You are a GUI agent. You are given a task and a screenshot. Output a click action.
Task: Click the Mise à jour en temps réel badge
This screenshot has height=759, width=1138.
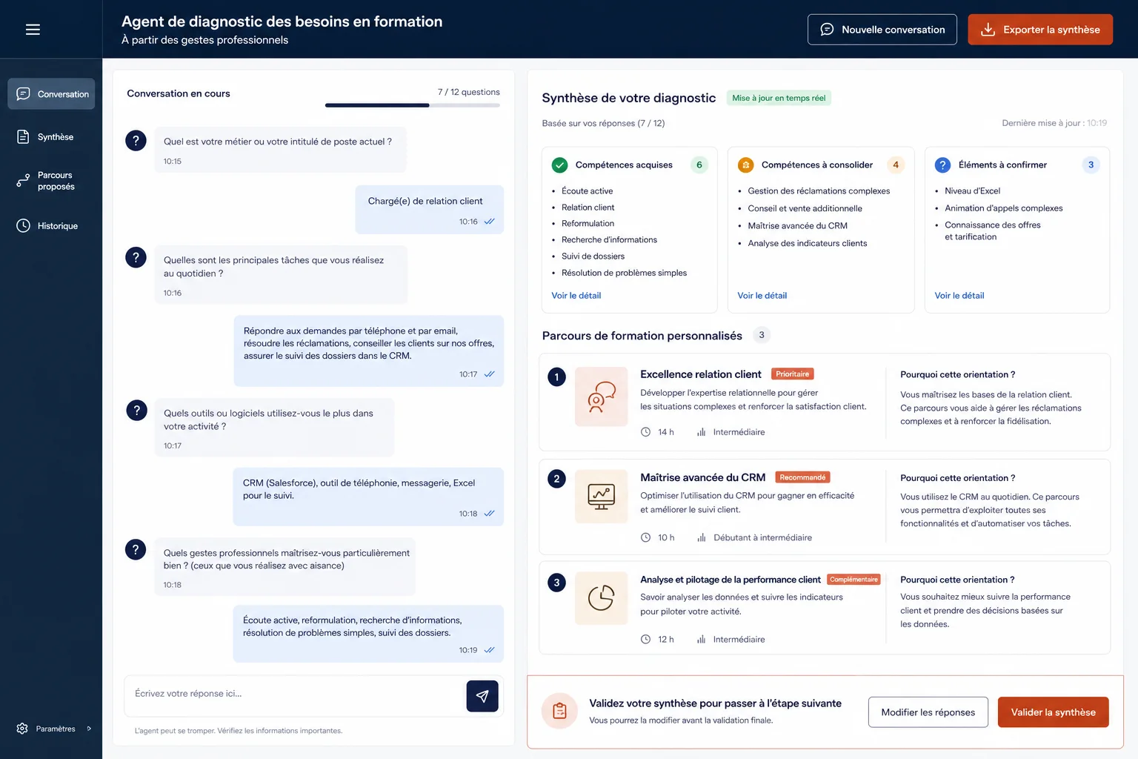pos(779,98)
